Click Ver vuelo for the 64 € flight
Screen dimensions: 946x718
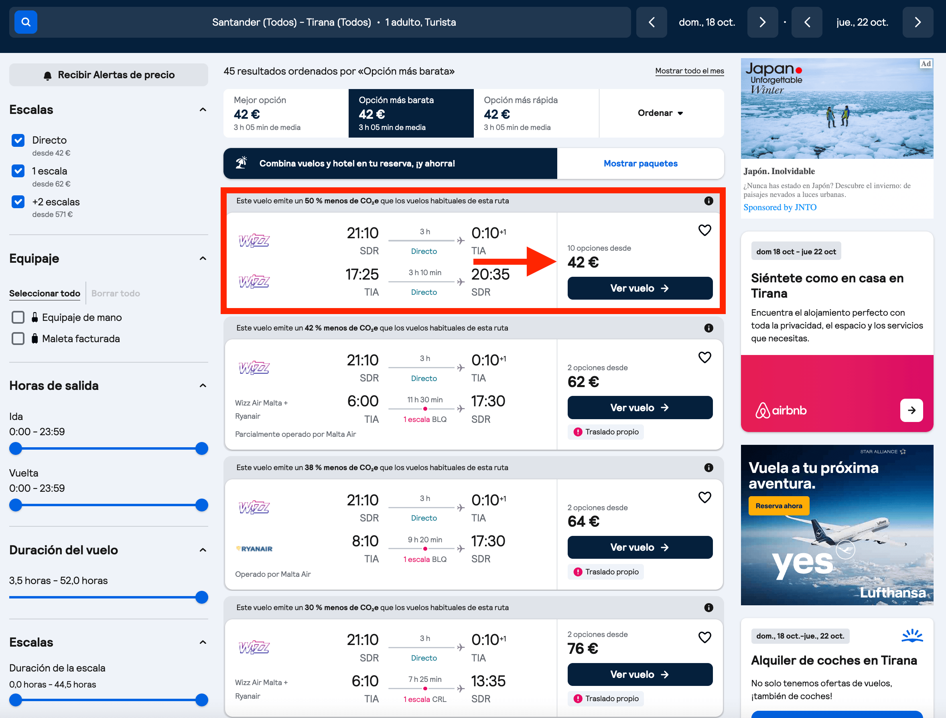640,548
